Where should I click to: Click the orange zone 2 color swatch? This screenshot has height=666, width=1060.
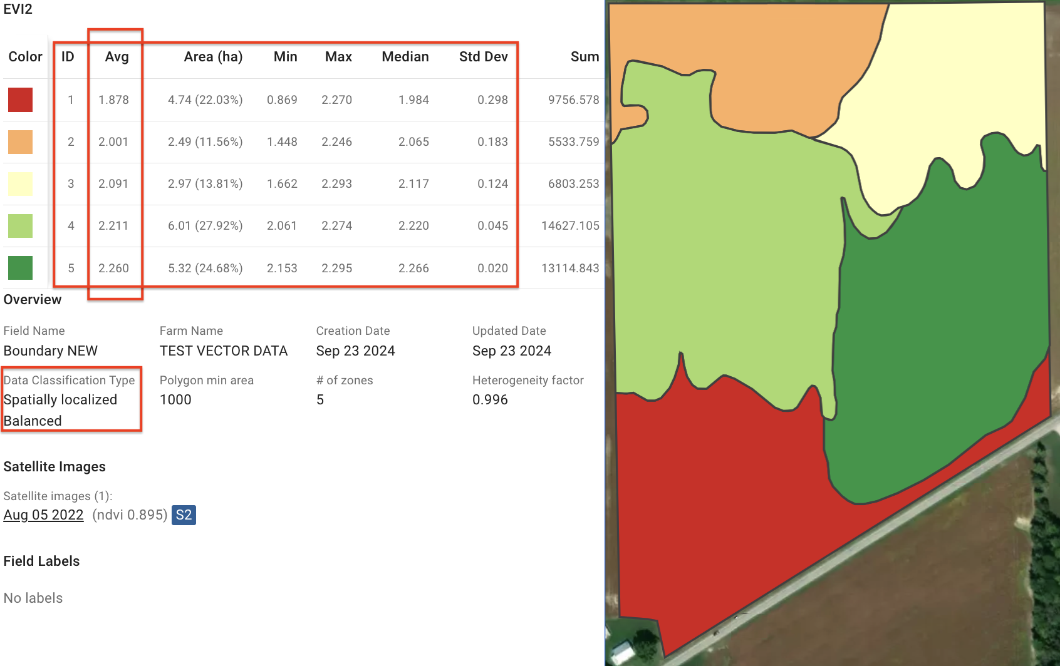coord(20,142)
